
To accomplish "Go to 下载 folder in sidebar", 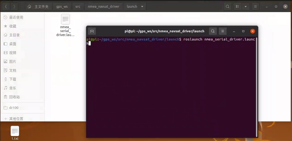I will [13, 79].
